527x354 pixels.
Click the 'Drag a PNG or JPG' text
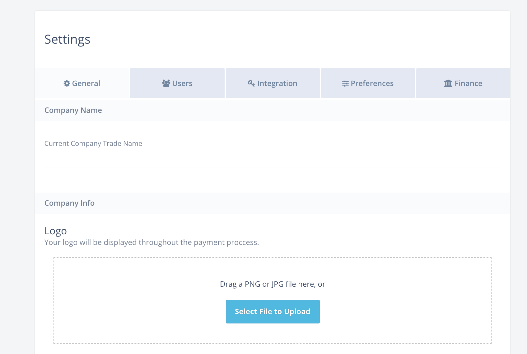[273, 284]
